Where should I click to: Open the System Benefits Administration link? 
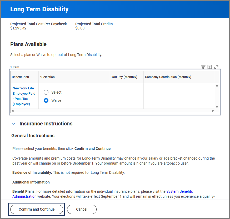pos(180,191)
